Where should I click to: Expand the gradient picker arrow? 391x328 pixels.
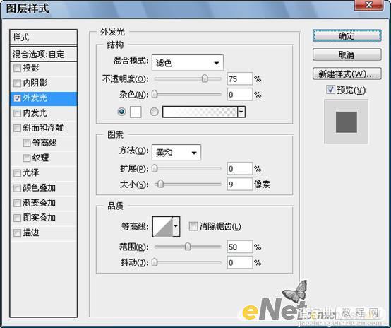click(241, 112)
